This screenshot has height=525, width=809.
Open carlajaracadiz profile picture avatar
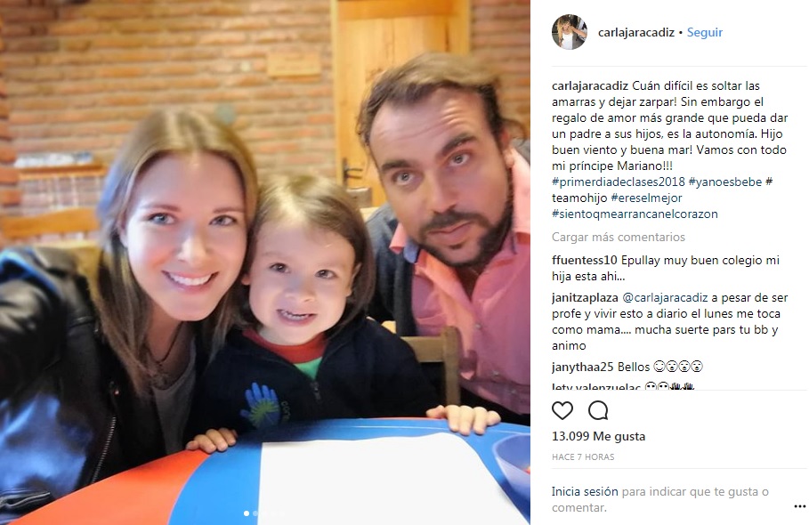point(569,32)
